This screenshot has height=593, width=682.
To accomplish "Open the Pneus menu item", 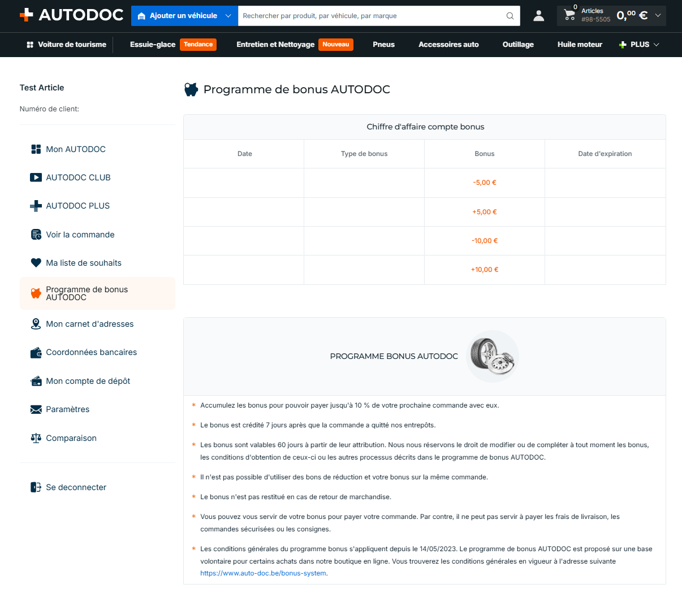I will pos(383,45).
